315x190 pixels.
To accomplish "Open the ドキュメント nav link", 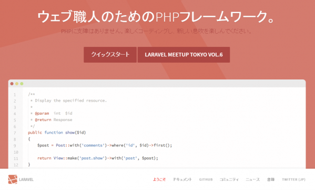I will [182, 179].
